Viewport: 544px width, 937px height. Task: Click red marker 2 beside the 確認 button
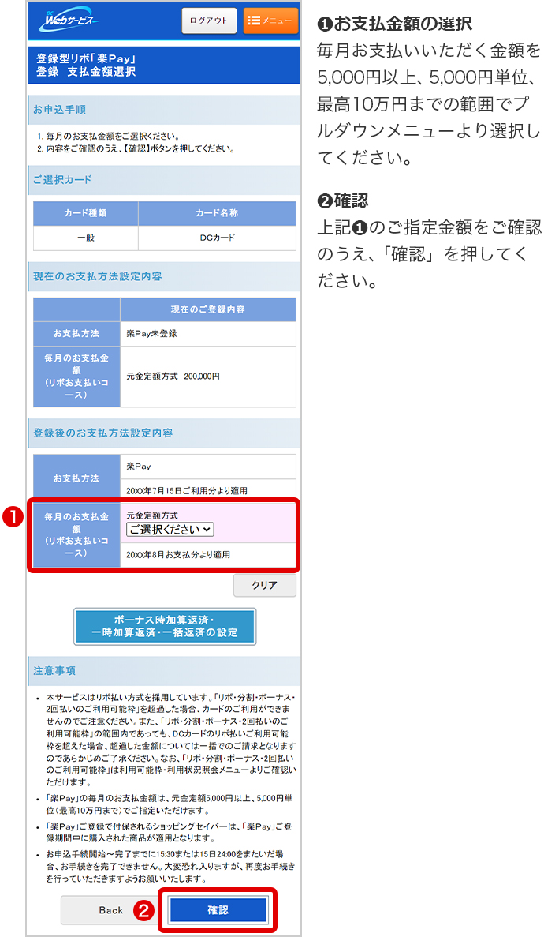click(x=144, y=910)
